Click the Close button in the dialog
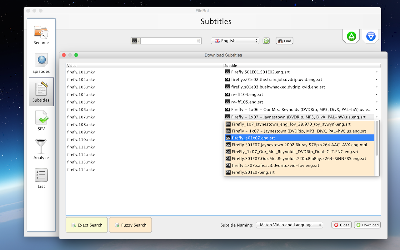 [342, 225]
